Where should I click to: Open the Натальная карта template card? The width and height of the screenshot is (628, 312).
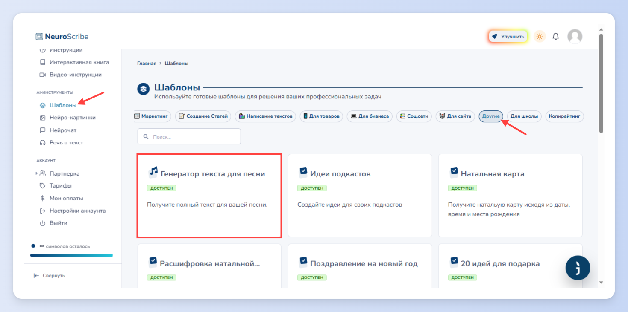click(x=511, y=196)
